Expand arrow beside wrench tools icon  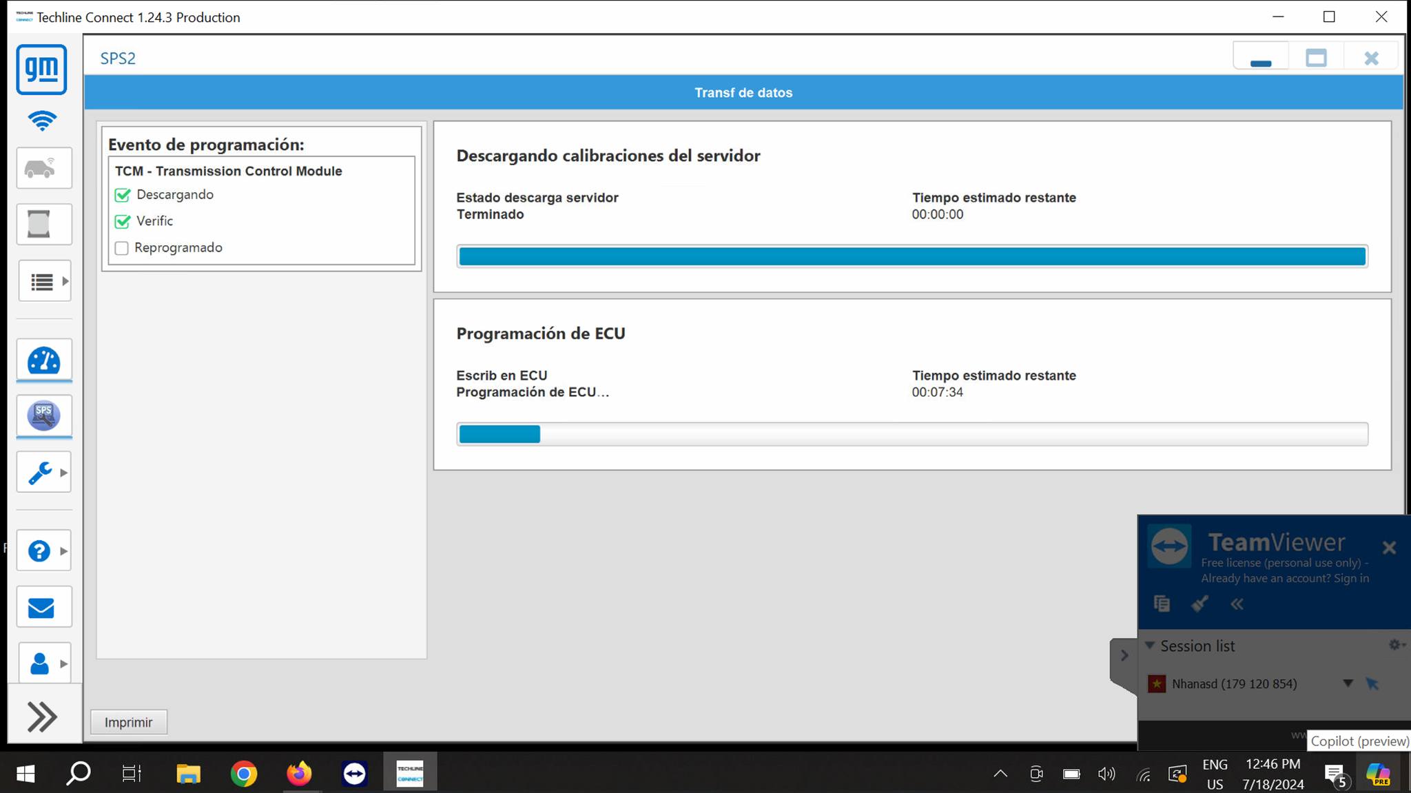[64, 473]
